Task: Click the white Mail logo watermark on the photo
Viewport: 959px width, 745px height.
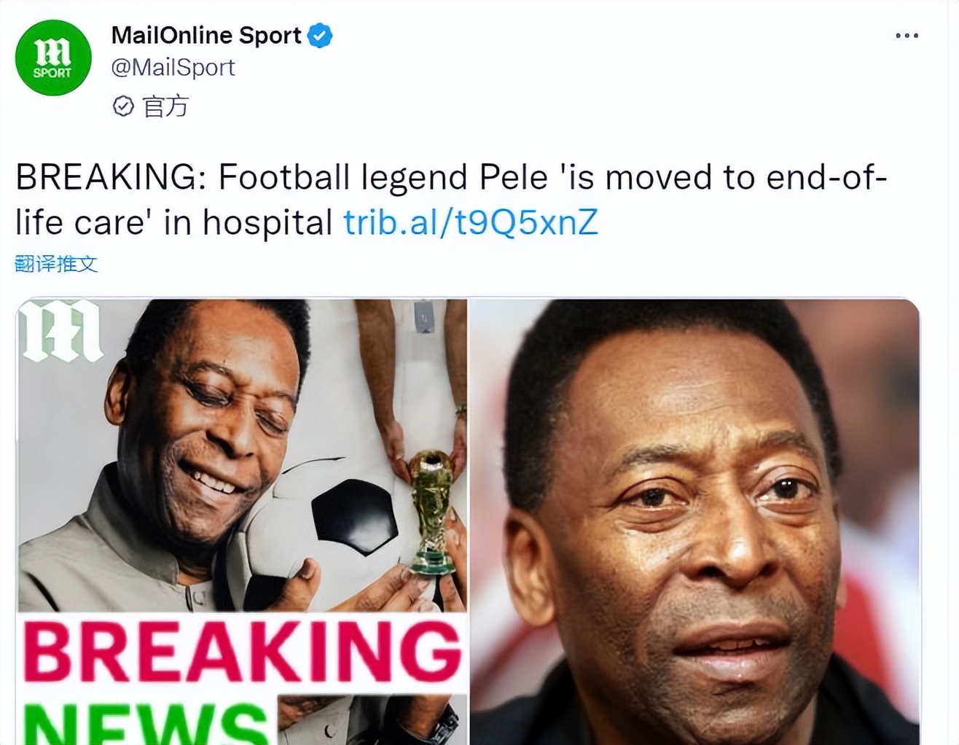Action: [x=60, y=331]
